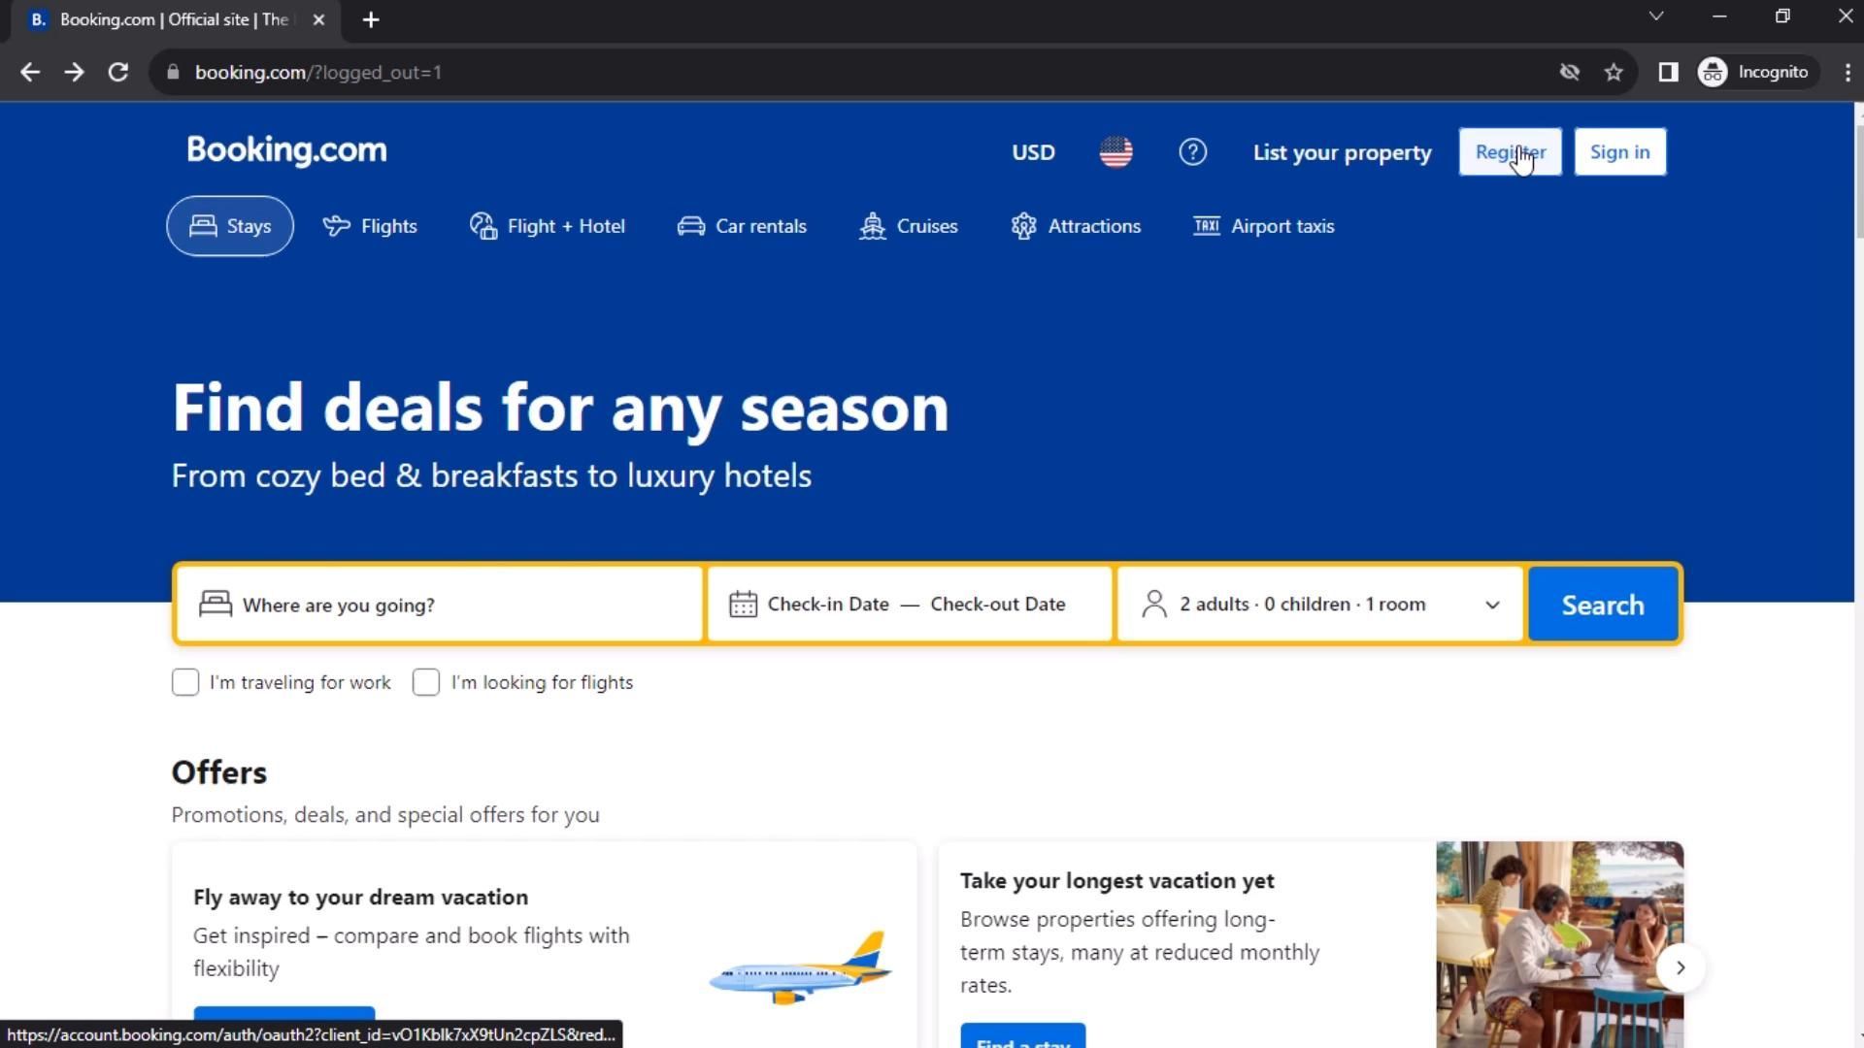Open the Chrome three-dot menu
The width and height of the screenshot is (1864, 1048).
tap(1847, 73)
